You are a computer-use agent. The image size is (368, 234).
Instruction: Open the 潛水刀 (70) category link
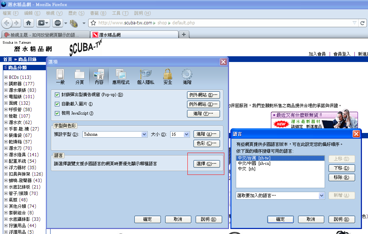pos(20,148)
